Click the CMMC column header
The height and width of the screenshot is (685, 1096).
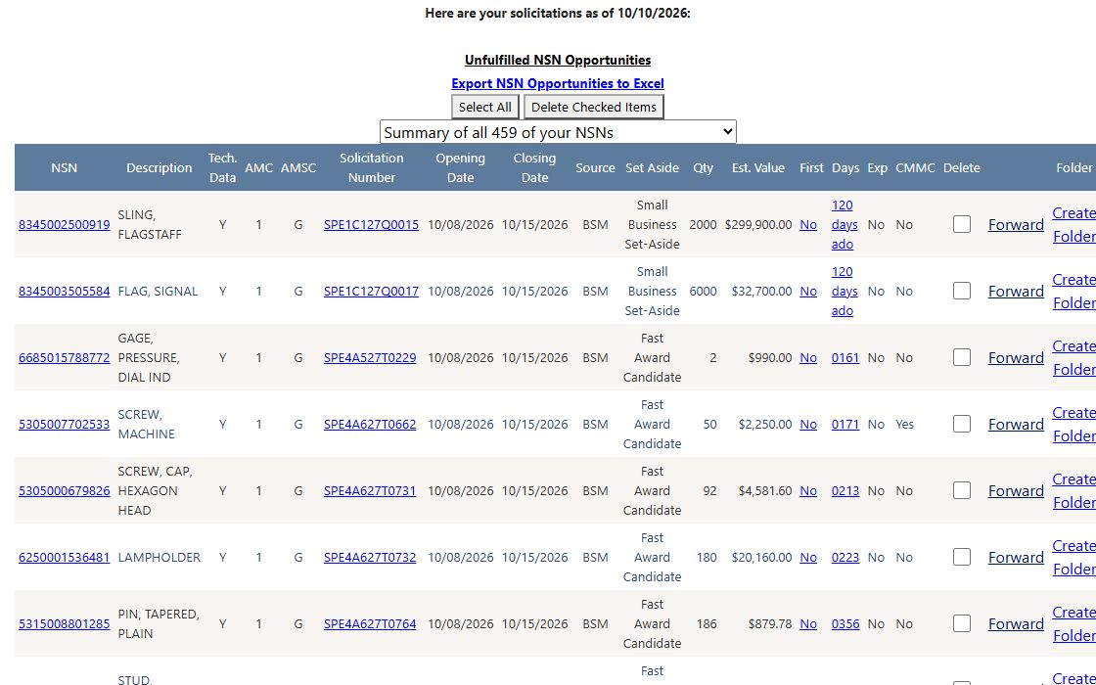pyautogui.click(x=915, y=167)
